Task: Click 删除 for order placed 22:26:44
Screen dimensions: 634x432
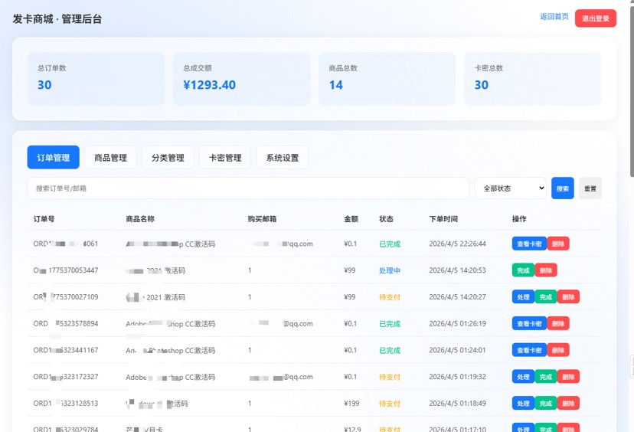Action: [x=558, y=244]
